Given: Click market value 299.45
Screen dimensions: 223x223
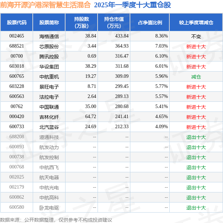Looking at the screenshot, I should (122, 86).
